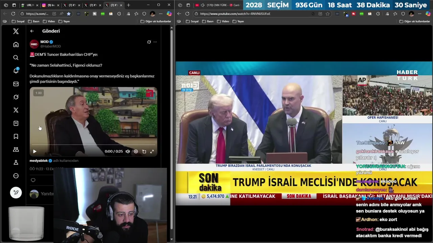Compose a new post with feather button
The width and height of the screenshot is (433, 243).
(x=16, y=192)
